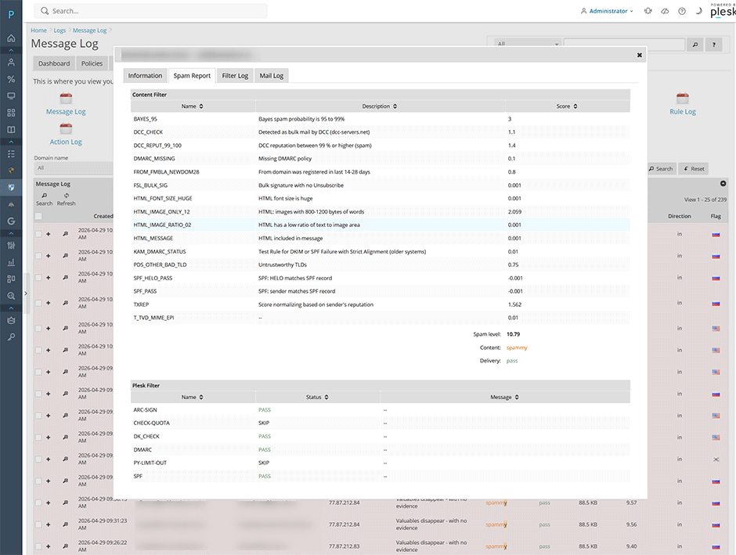Open the All filter dropdown near the search field

pos(527,44)
